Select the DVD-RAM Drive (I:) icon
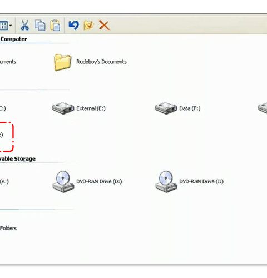The width and height of the screenshot is (267, 278). 166,182
